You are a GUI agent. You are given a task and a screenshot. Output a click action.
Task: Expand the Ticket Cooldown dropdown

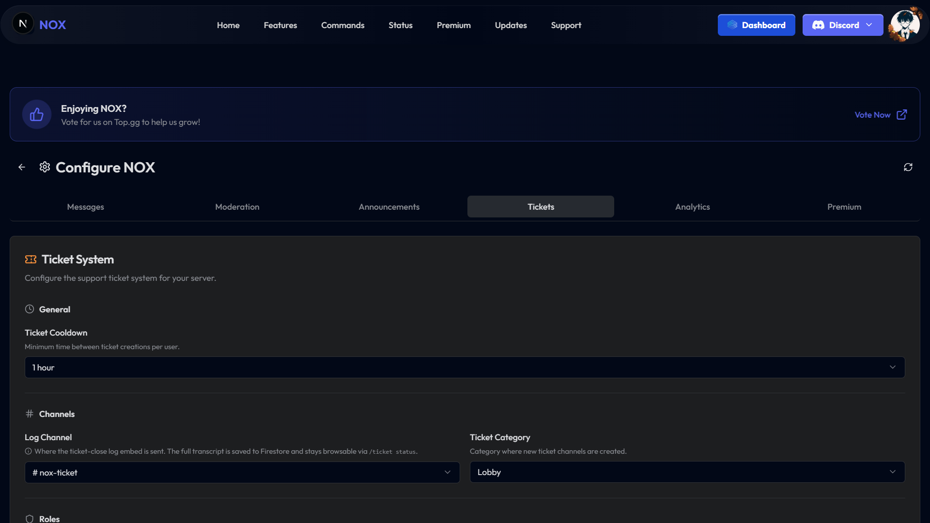tap(465, 368)
